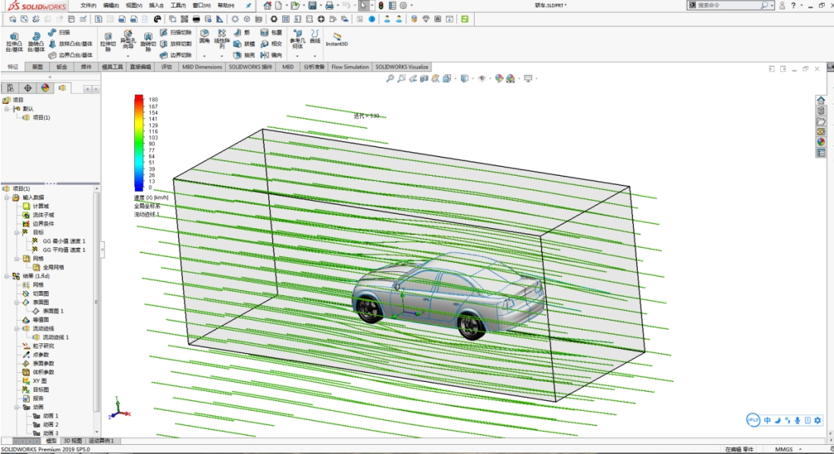Image resolution: width=834 pixels, height=454 pixels.
Task: Select the Fillet tool (圆角)
Action: click(204, 36)
